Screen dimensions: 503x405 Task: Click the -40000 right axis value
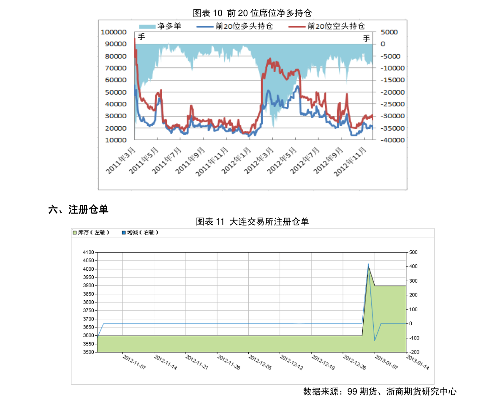pyautogui.click(x=393, y=140)
